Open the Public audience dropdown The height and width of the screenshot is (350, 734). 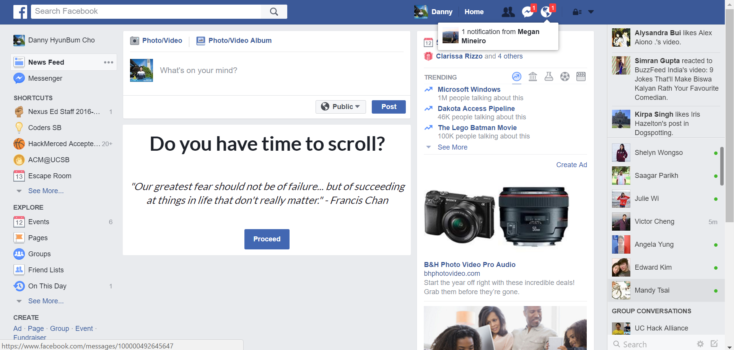(x=340, y=107)
